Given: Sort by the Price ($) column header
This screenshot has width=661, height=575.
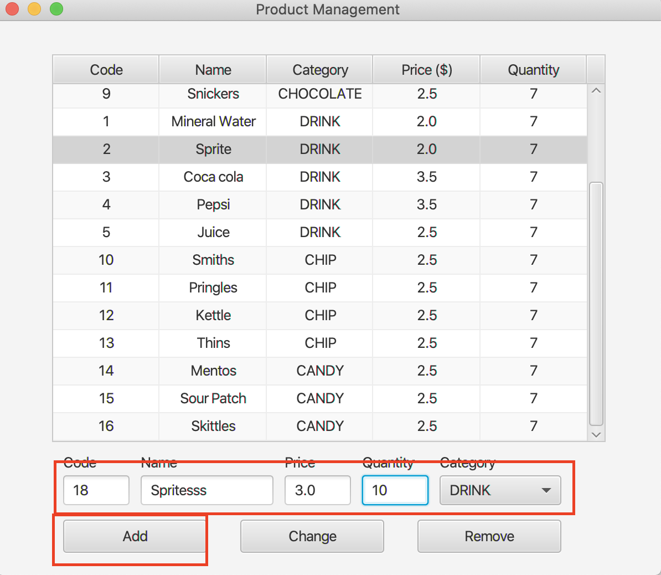Looking at the screenshot, I should (427, 70).
